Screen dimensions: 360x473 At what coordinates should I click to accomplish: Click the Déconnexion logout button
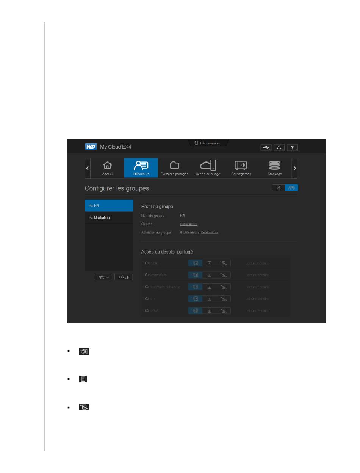[208, 143]
